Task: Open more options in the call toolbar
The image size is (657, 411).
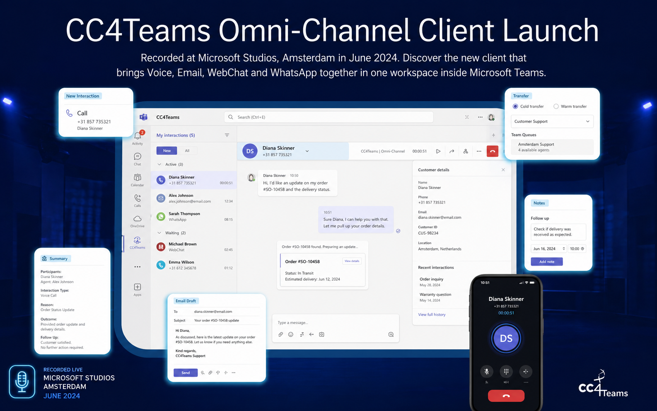Action: (479, 151)
